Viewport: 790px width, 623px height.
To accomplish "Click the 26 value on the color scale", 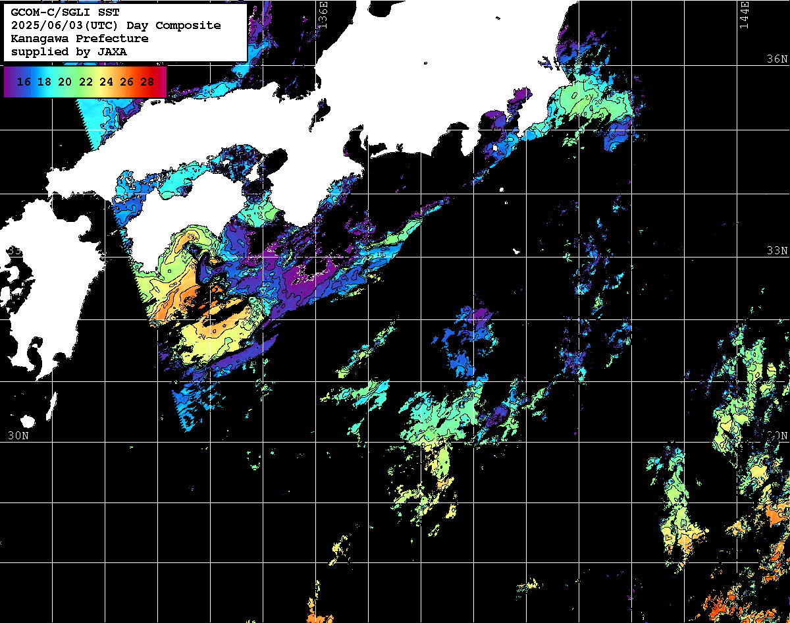I will (x=126, y=82).
